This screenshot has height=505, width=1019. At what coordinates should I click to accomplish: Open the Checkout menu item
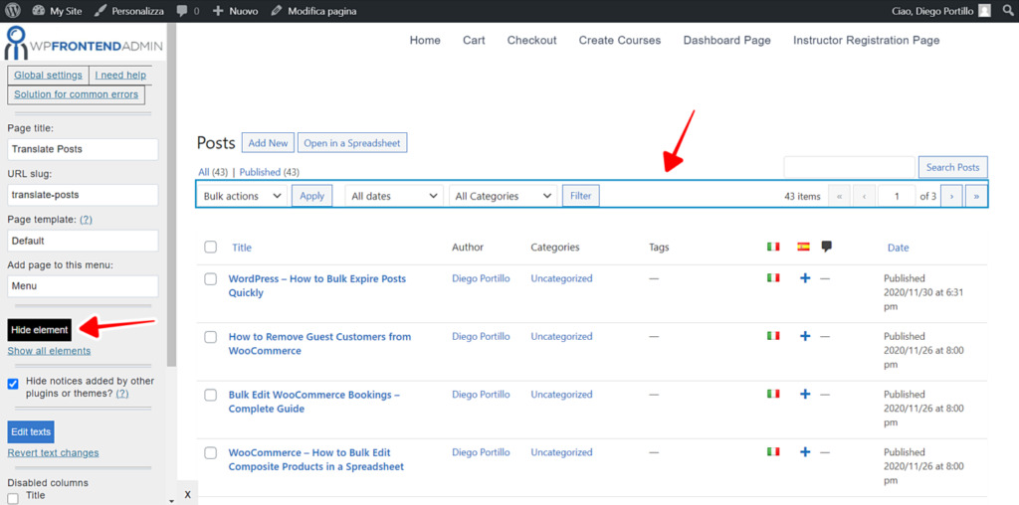pos(531,40)
